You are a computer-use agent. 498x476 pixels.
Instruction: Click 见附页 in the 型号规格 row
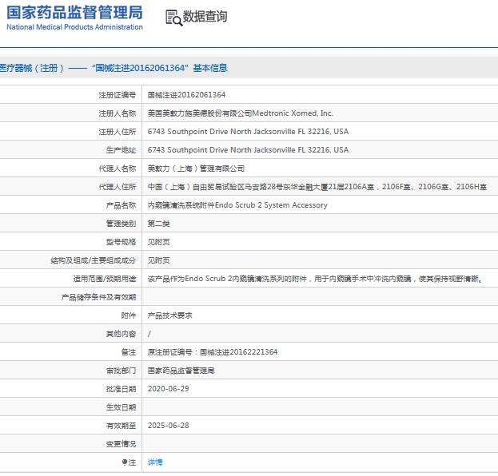click(x=158, y=242)
